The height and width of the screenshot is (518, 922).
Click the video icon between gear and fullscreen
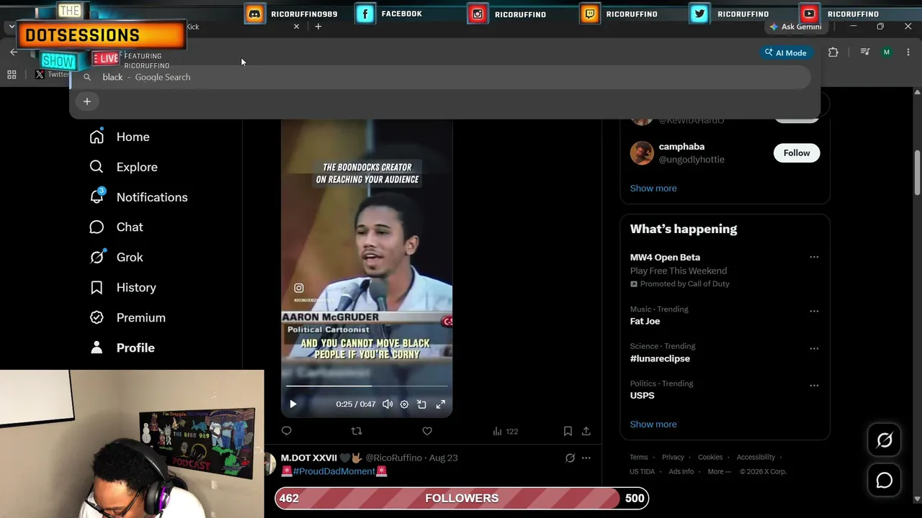pyautogui.click(x=422, y=404)
